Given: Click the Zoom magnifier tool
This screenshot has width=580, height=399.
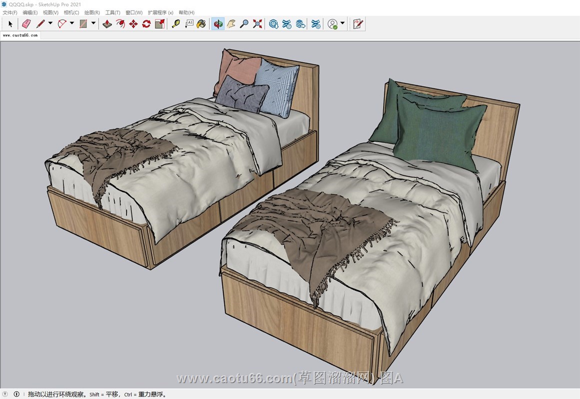Looking at the screenshot, I should point(244,23).
